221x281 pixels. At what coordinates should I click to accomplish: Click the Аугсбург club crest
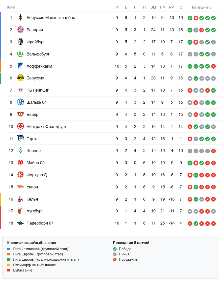21,211
